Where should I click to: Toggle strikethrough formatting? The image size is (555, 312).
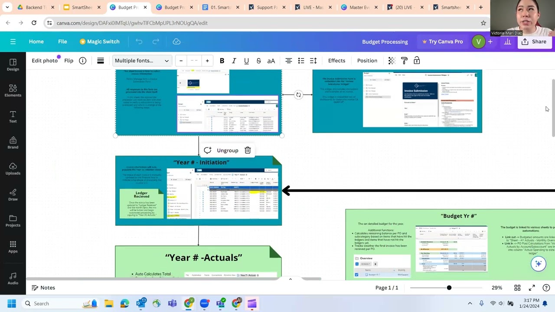(258, 61)
